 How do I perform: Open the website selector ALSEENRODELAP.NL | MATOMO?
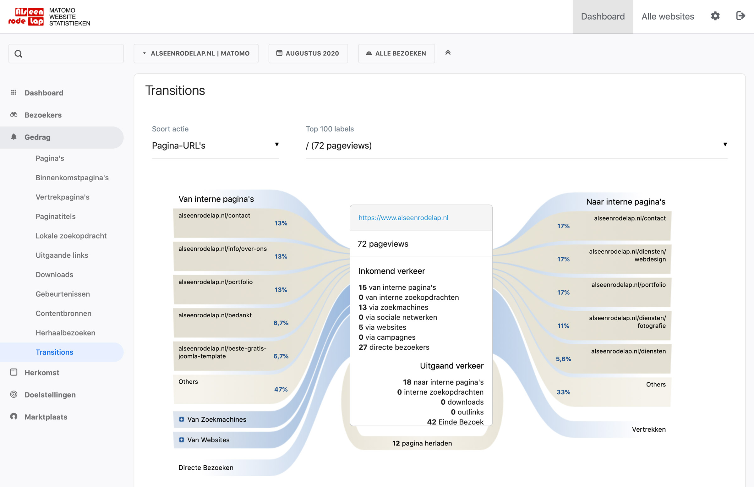point(196,53)
